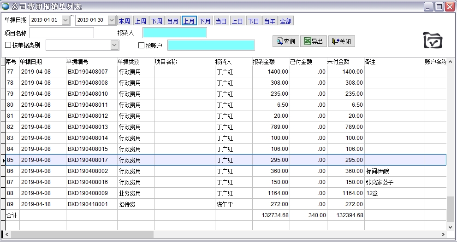Select the 上月 date range button

tap(189, 21)
